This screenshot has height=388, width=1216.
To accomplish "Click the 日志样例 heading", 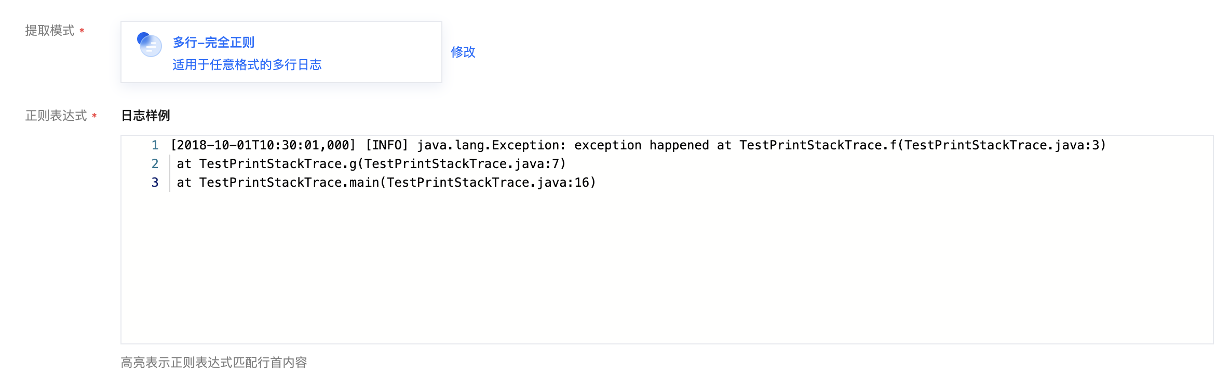I will [x=145, y=115].
